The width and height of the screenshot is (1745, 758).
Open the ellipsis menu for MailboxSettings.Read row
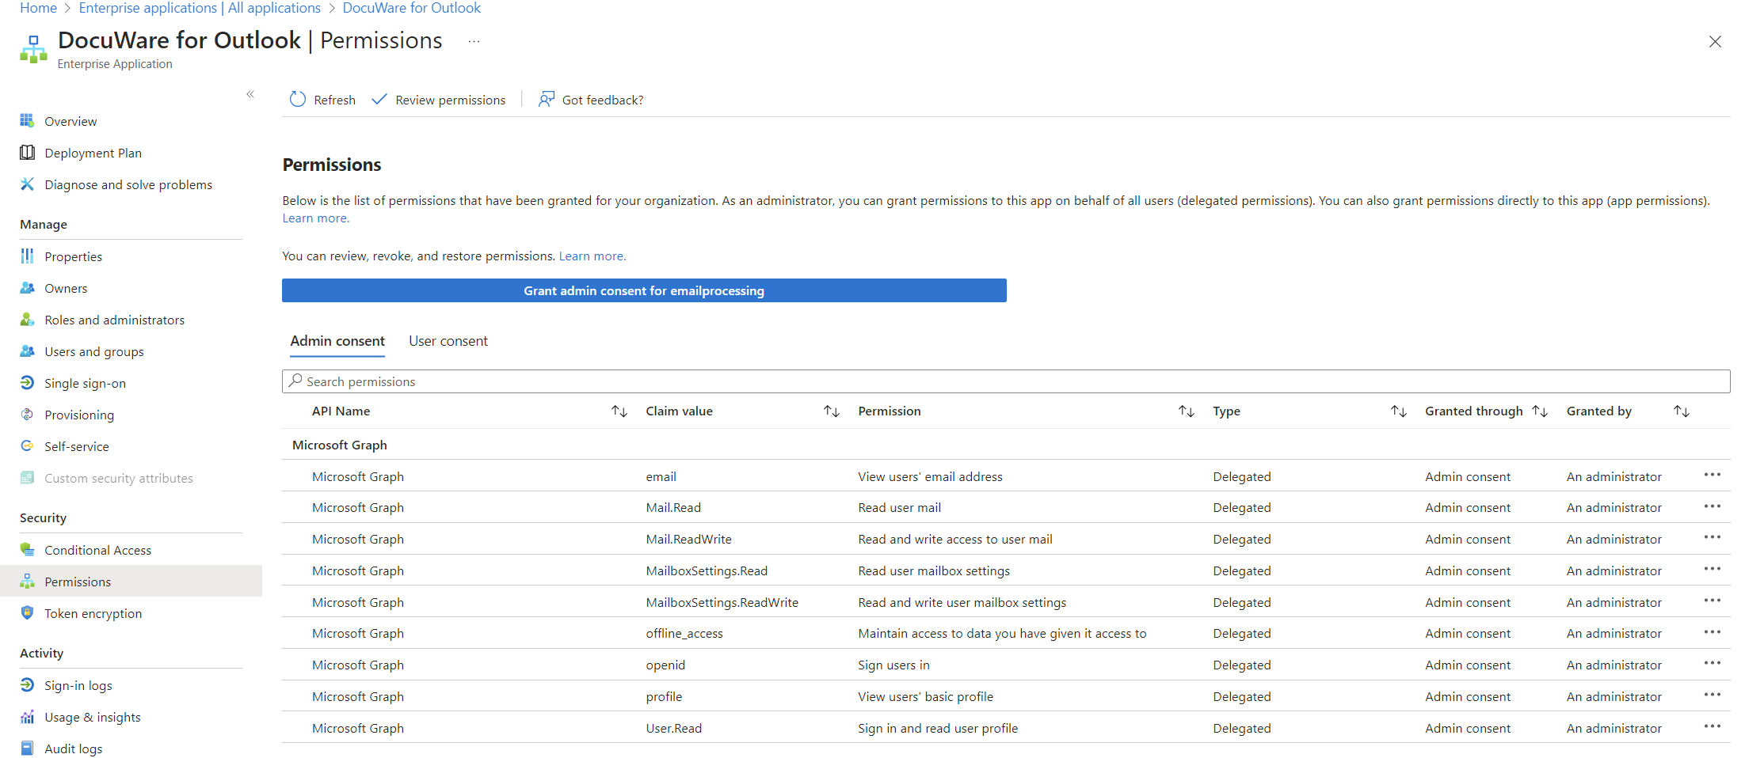coord(1713,569)
